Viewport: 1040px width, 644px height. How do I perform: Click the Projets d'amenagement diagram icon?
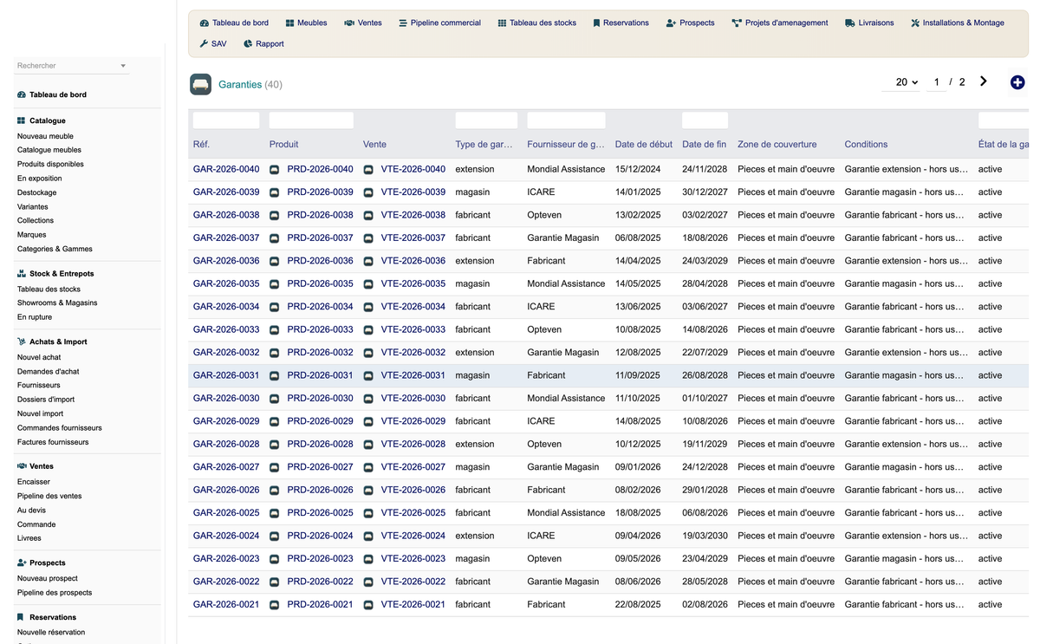[737, 23]
